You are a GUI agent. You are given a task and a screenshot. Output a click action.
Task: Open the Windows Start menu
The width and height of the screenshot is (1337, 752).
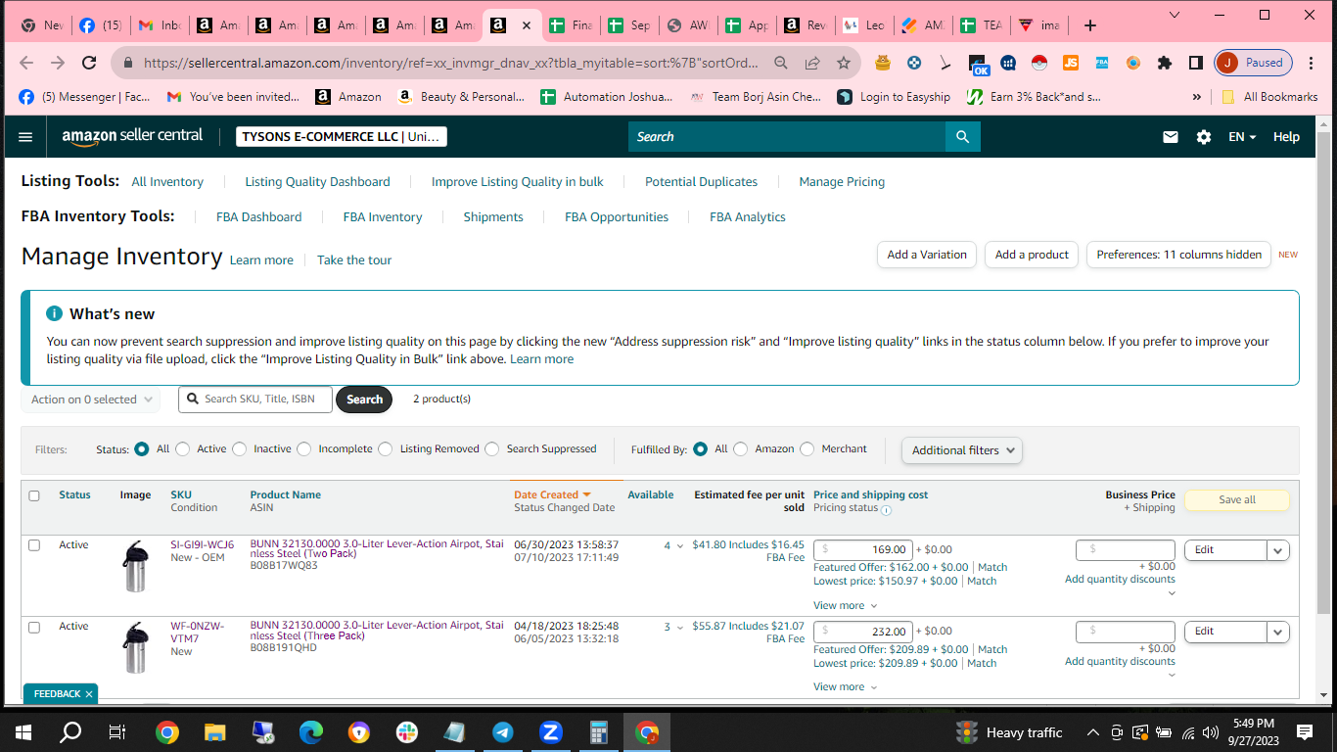pos(23,732)
